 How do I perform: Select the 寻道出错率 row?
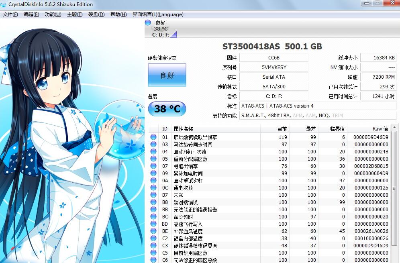pos(269,166)
